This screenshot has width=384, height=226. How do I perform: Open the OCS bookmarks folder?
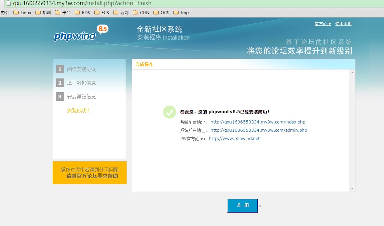pyautogui.click(x=161, y=12)
